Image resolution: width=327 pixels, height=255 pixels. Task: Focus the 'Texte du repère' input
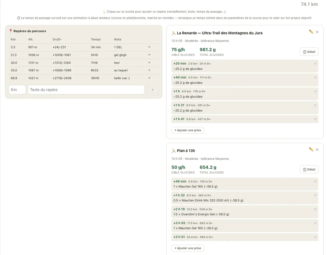click(86, 90)
